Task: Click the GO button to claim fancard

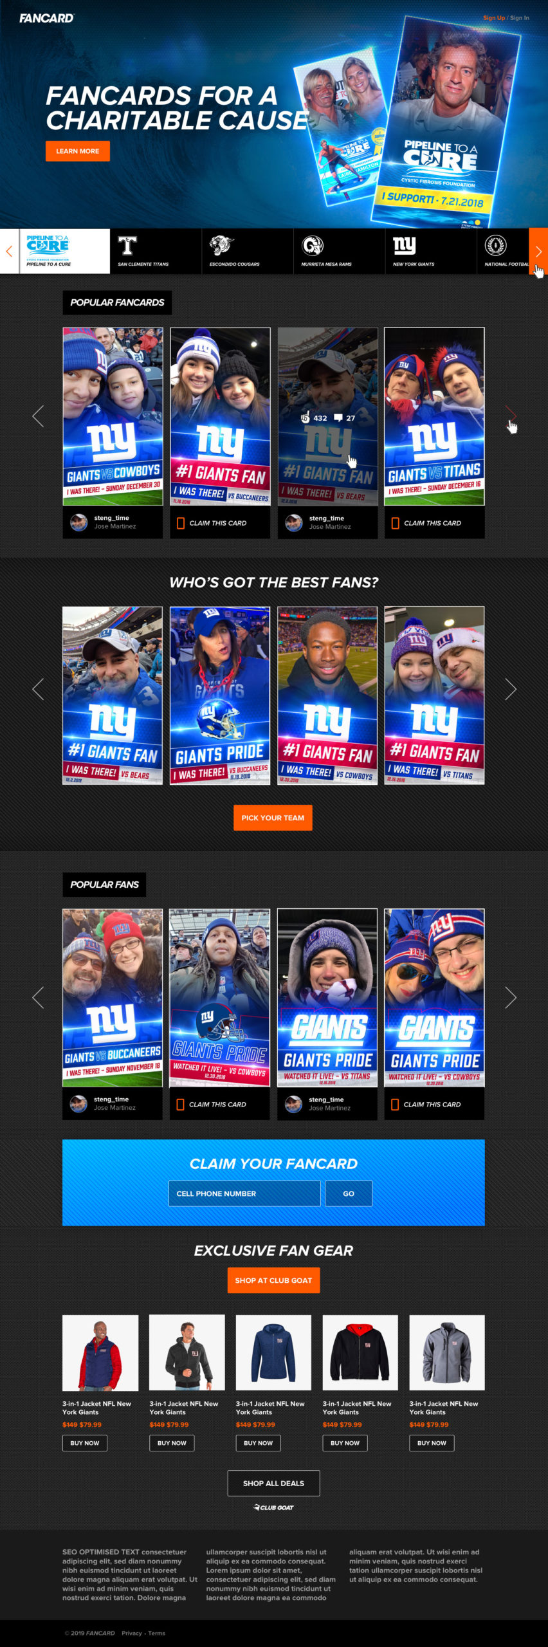Action: click(349, 1193)
